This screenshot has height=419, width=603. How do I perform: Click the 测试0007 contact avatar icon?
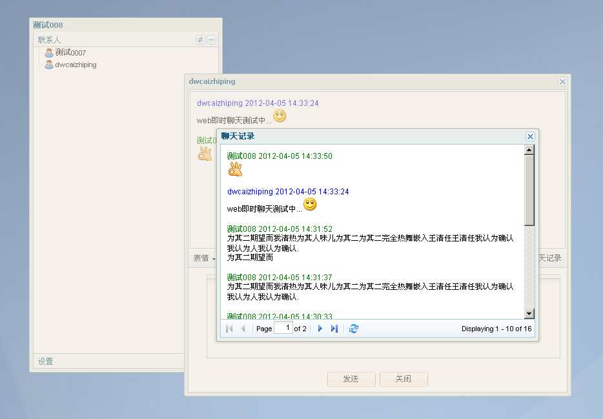49,52
